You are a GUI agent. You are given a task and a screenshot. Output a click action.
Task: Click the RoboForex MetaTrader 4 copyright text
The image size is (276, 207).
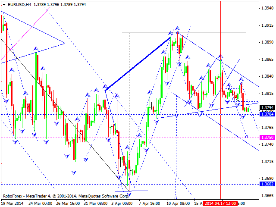tap(66, 196)
